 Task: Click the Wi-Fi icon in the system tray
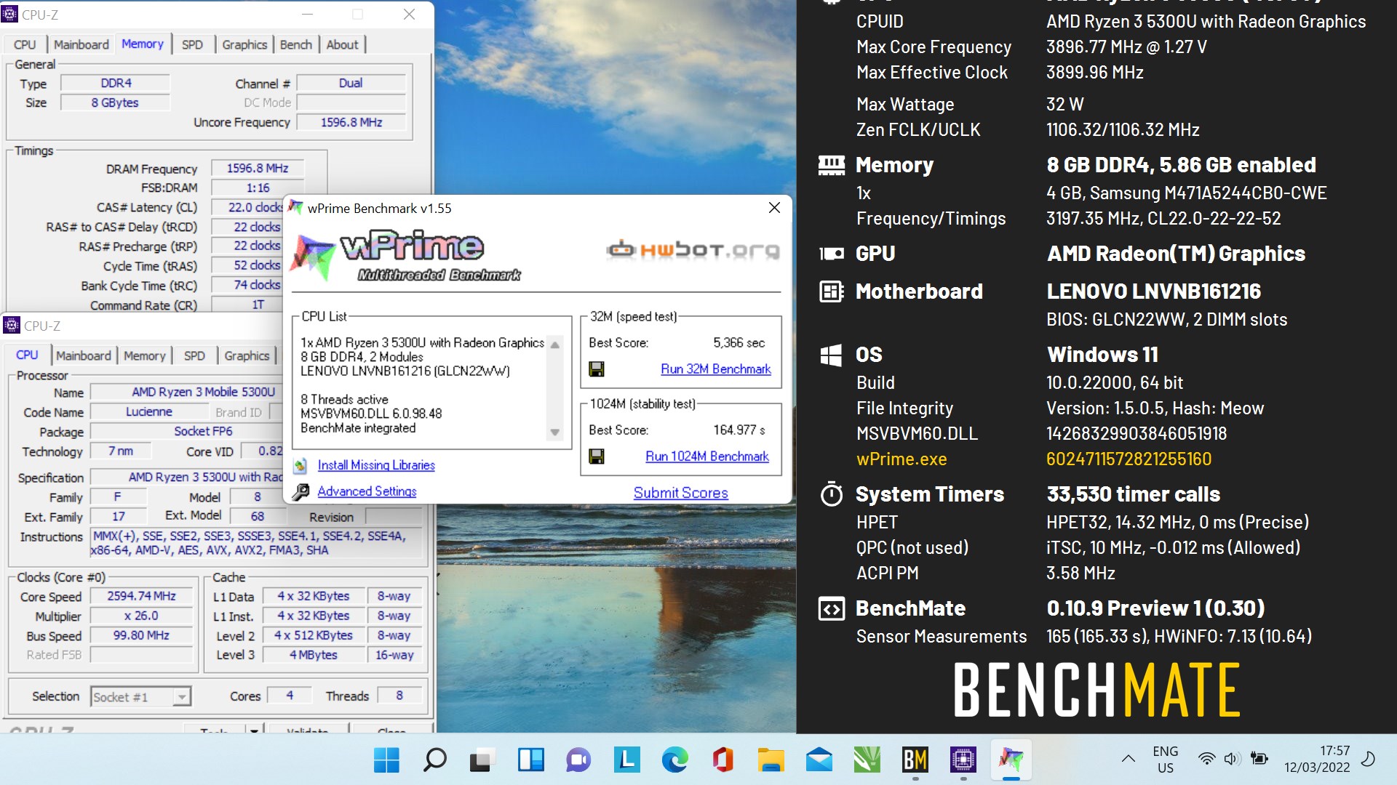tap(1206, 759)
